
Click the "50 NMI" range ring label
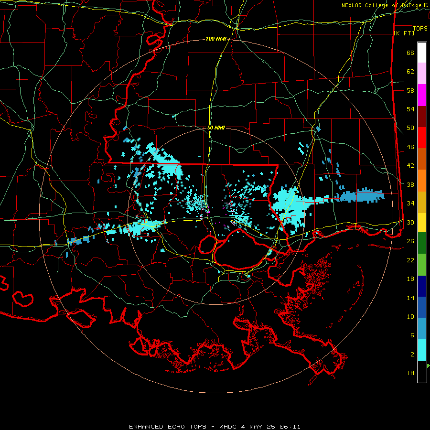click(216, 128)
